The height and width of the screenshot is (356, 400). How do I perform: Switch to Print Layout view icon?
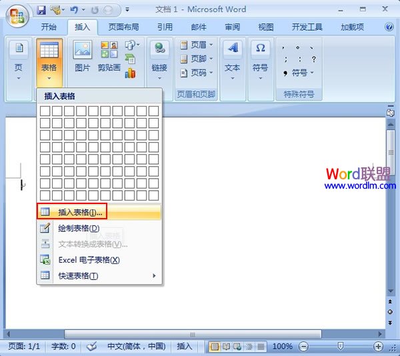215,347
